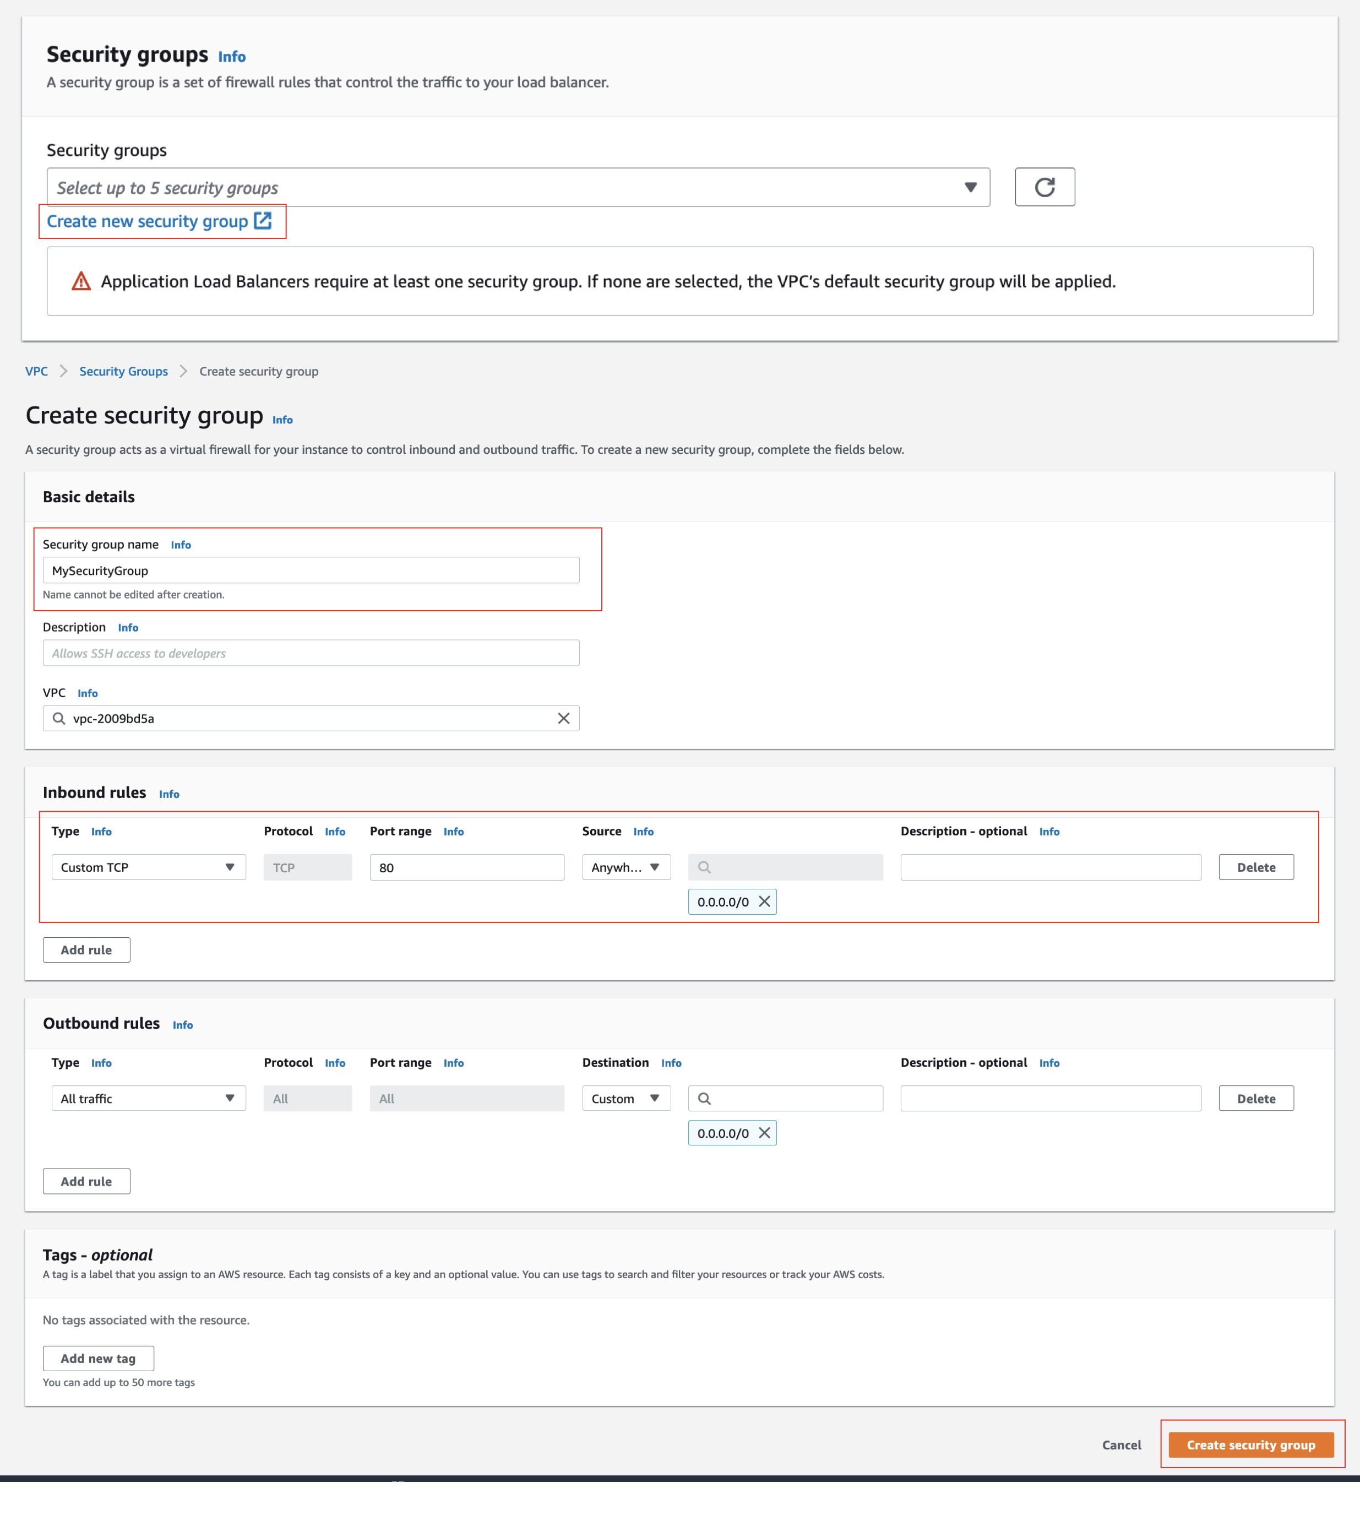Click the orange Create security group button
Viewport: 1360px width, 1521px height.
pyautogui.click(x=1251, y=1445)
